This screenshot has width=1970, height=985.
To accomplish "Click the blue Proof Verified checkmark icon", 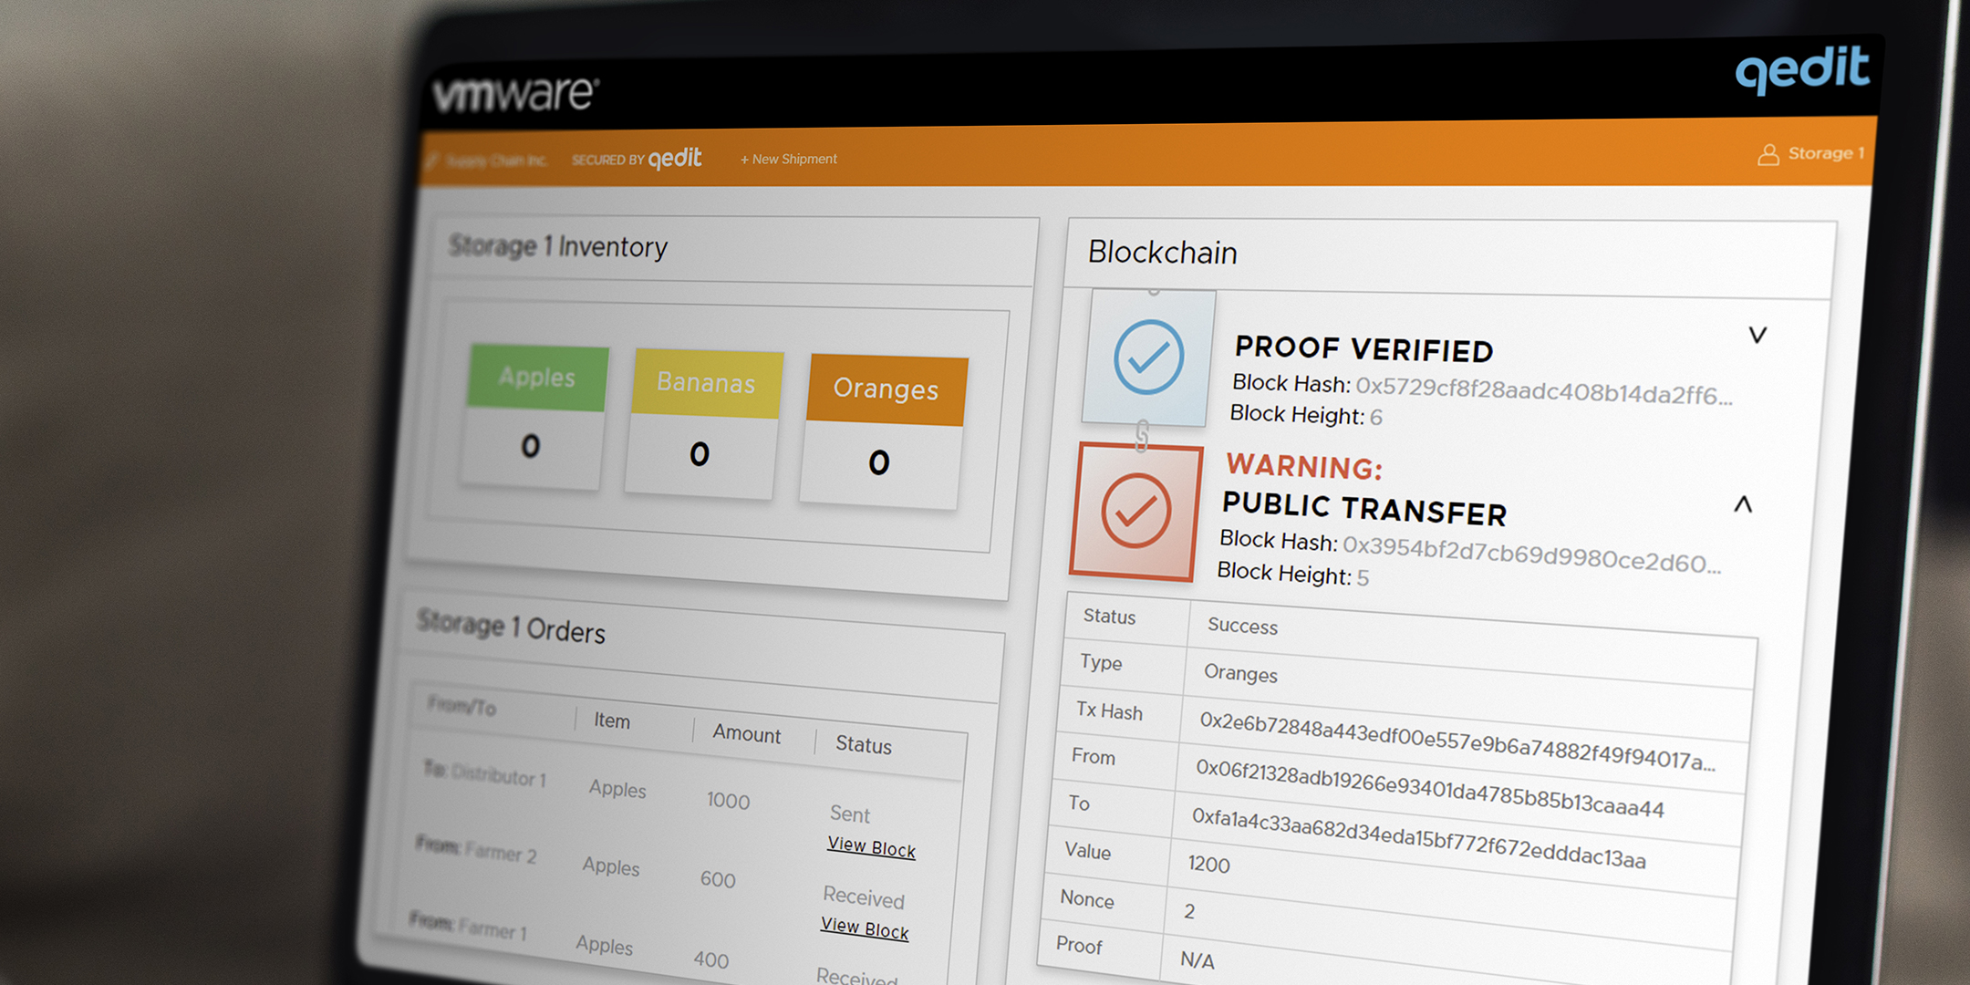I will pos(1148,357).
